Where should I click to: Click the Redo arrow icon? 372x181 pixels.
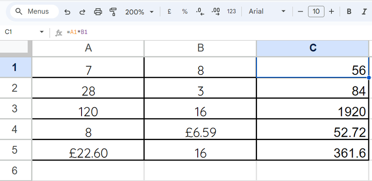click(82, 12)
